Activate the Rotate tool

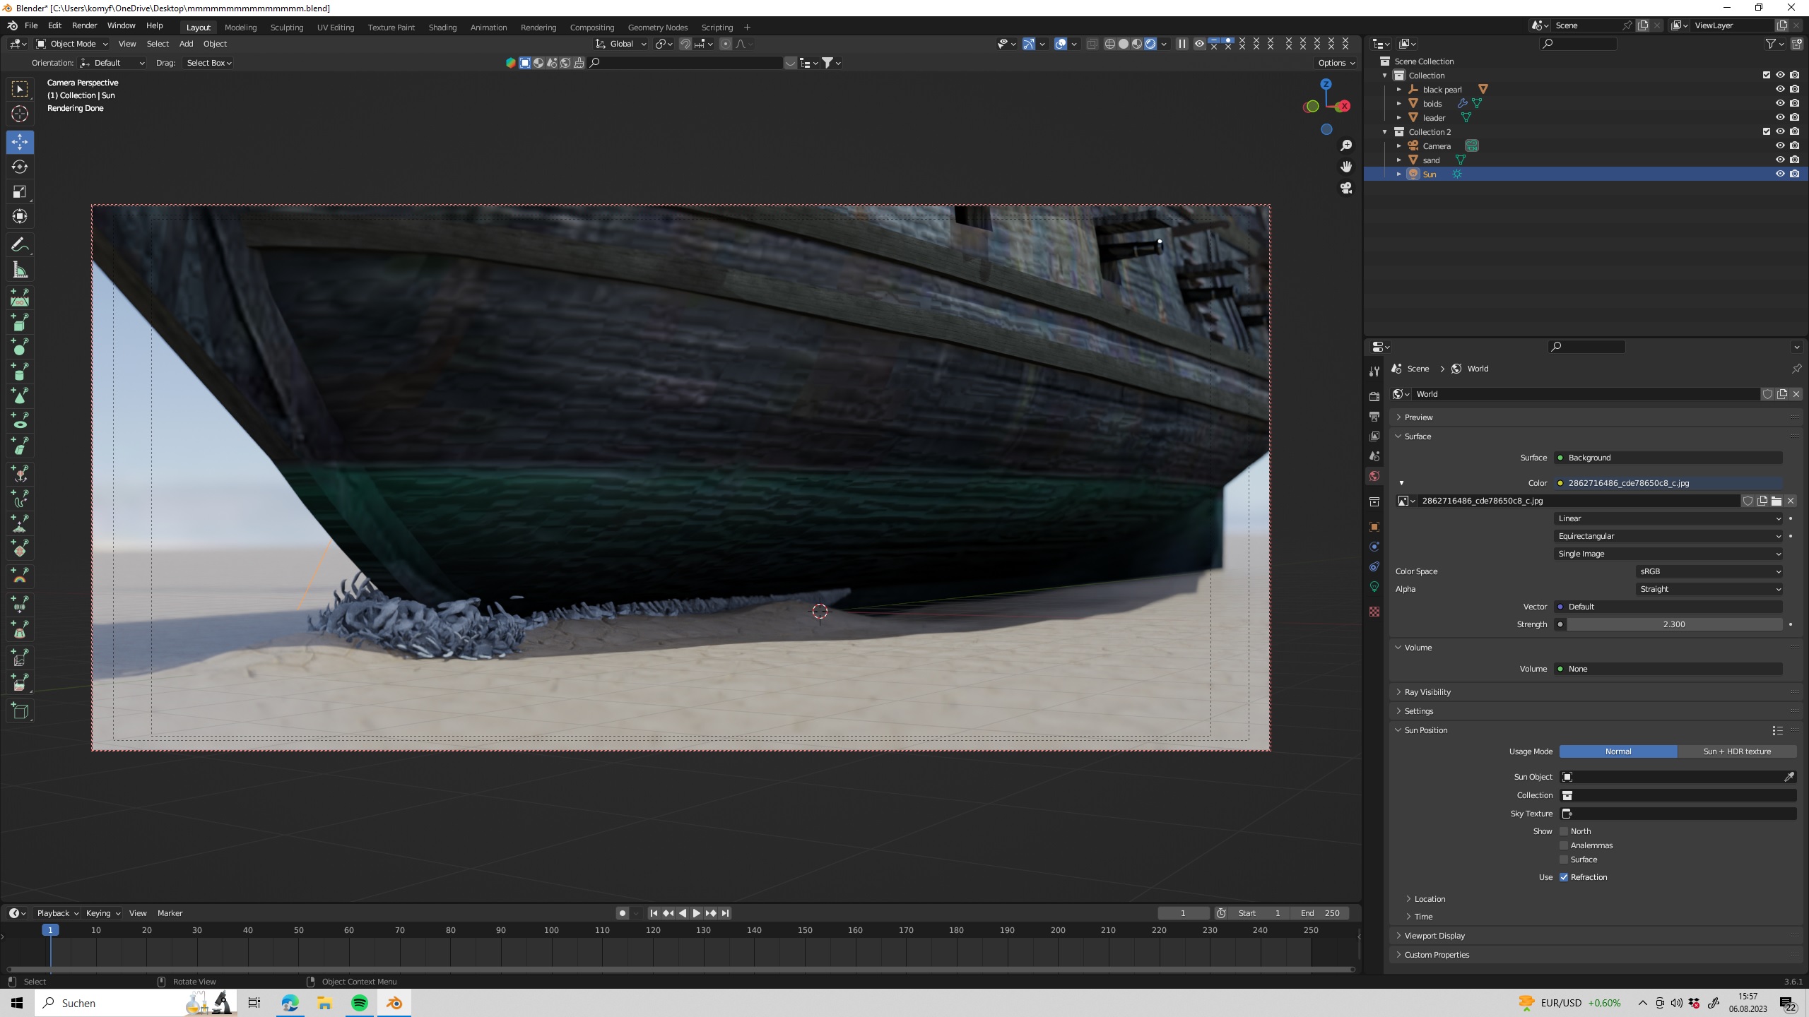[x=20, y=167]
